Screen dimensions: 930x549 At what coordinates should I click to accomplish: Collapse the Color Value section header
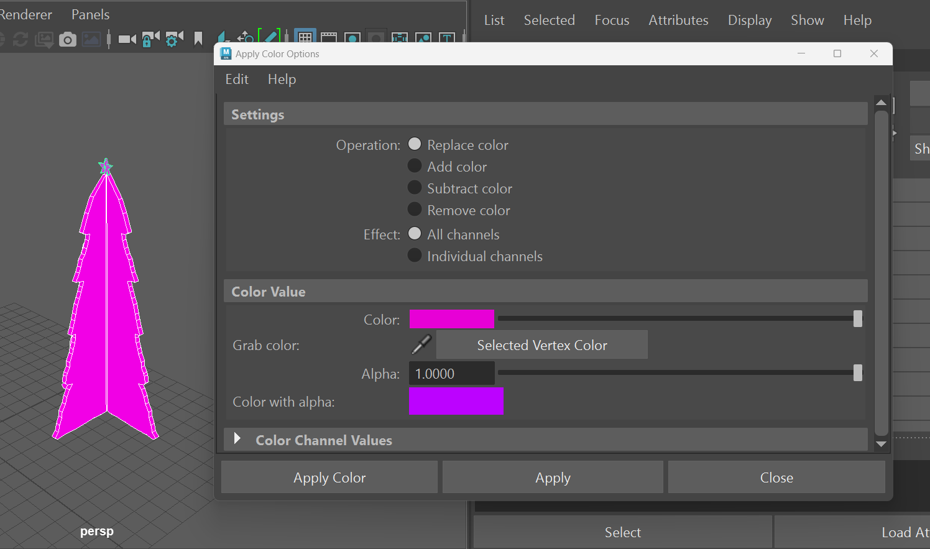(x=545, y=291)
